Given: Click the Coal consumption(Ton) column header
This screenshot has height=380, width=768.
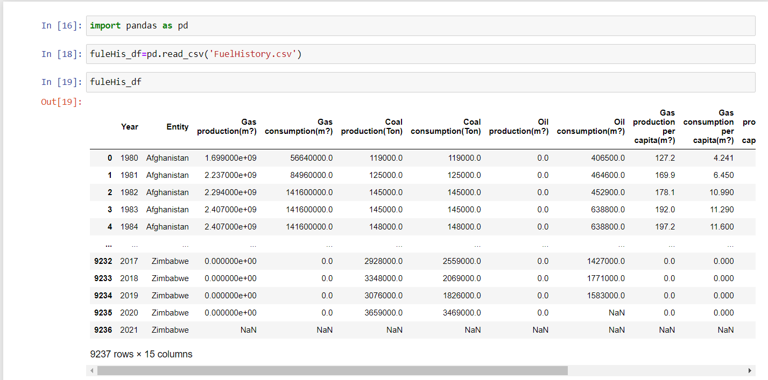Looking at the screenshot, I should (x=446, y=127).
